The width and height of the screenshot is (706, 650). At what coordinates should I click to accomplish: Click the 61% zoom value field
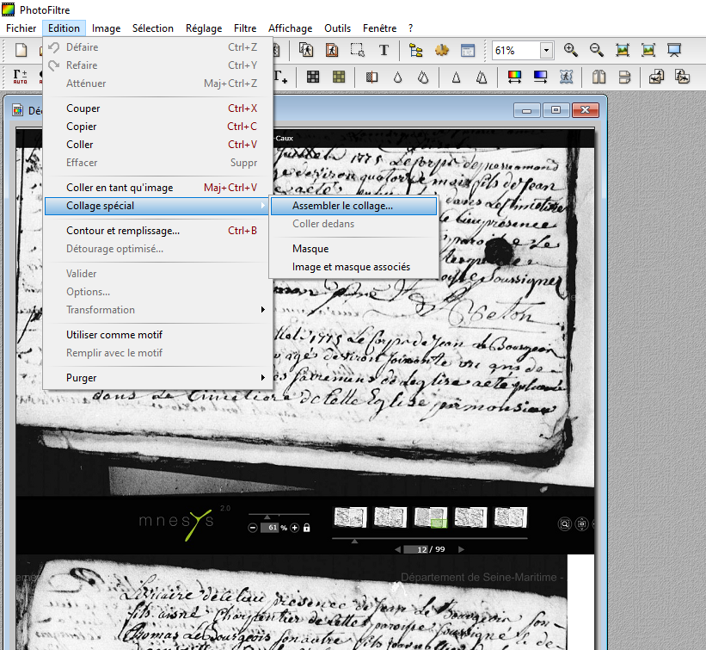[x=514, y=51]
